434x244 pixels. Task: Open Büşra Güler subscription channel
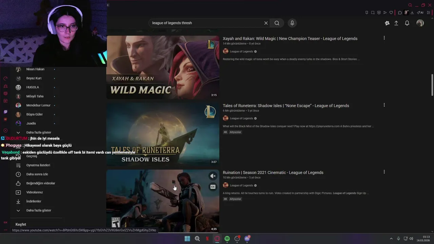pyautogui.click(x=35, y=115)
